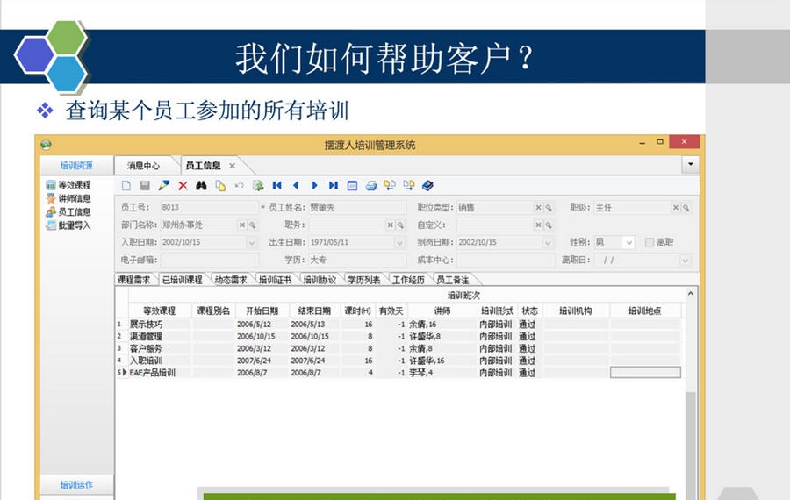Click the 电子邮箱 input field
790x500 pixels.
click(x=210, y=261)
